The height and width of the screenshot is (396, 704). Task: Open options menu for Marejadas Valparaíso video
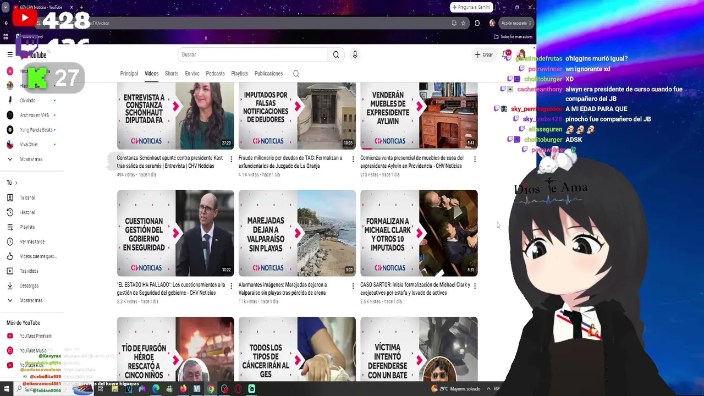point(353,286)
